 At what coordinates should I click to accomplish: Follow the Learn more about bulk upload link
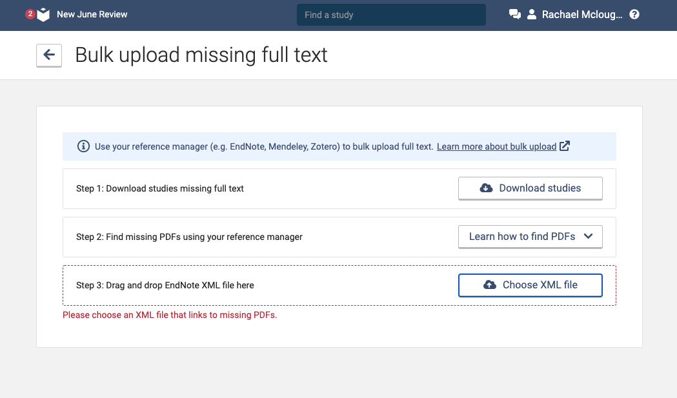click(x=496, y=146)
